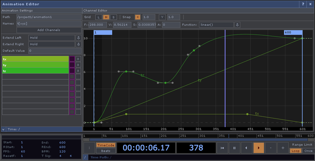Click the tx channel color swatch
The image size is (315, 161).
tap(72, 59)
